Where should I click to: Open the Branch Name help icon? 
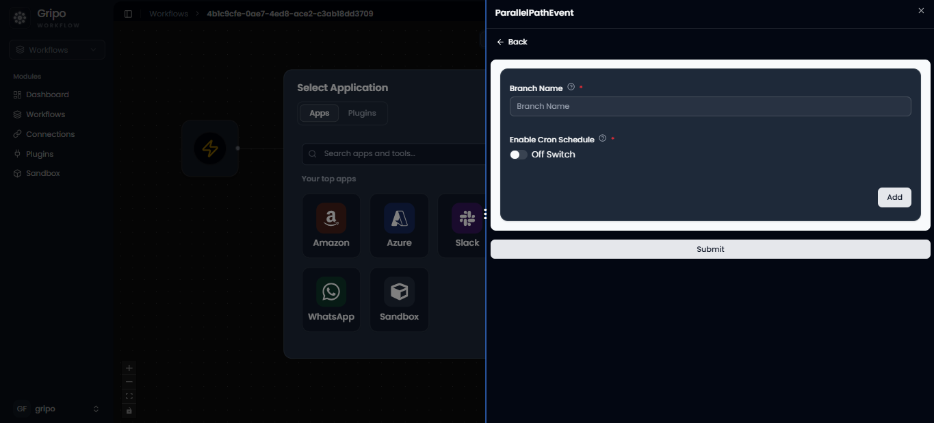pyautogui.click(x=571, y=87)
